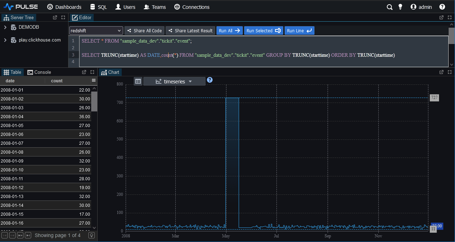Image resolution: width=455 pixels, height=242 pixels.
Task: Open the SQL menu
Action: [x=98, y=7]
